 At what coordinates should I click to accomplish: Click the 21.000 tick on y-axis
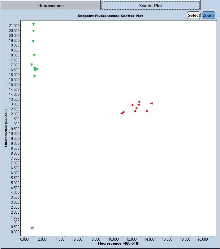tap(15, 25)
